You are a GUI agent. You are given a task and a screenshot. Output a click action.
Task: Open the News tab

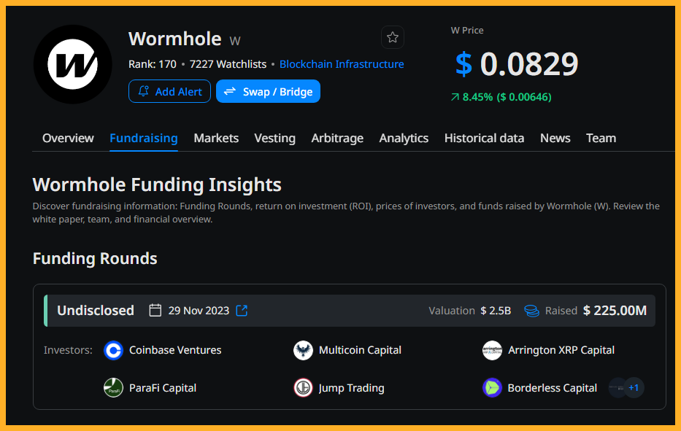tap(555, 138)
